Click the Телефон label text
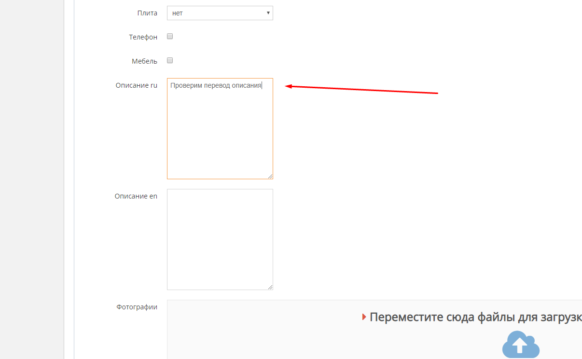Image resolution: width=582 pixels, height=359 pixels. point(143,37)
